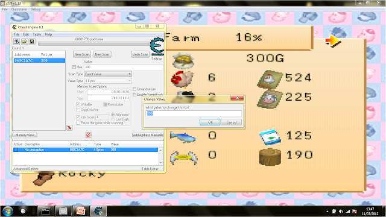Click the orange arrow in the game panel
The height and width of the screenshot is (217, 386).
pyautogui.click(x=333, y=41)
